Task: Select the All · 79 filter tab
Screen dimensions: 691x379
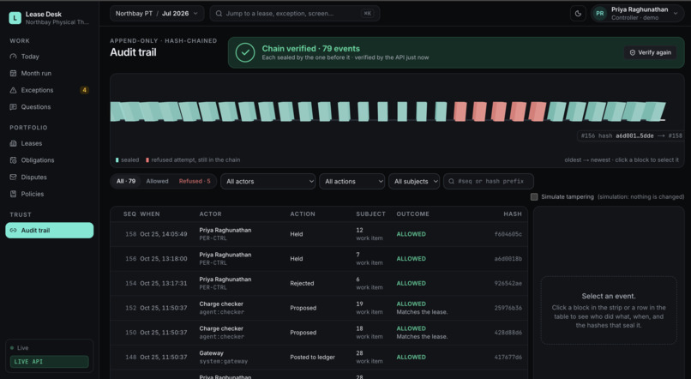Action: pos(125,181)
